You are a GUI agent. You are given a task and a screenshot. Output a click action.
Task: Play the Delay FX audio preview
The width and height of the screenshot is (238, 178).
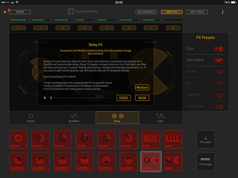pyautogui.click(x=45, y=98)
